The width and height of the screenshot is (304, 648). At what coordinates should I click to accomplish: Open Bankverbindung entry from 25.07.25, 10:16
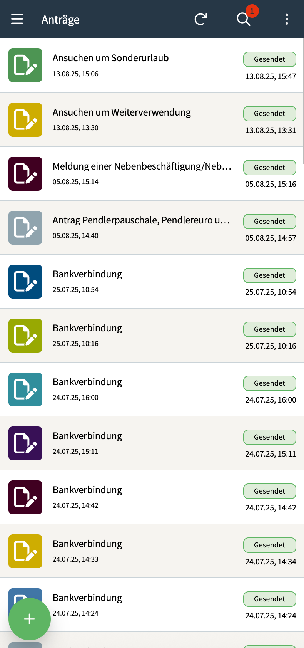tap(152, 335)
